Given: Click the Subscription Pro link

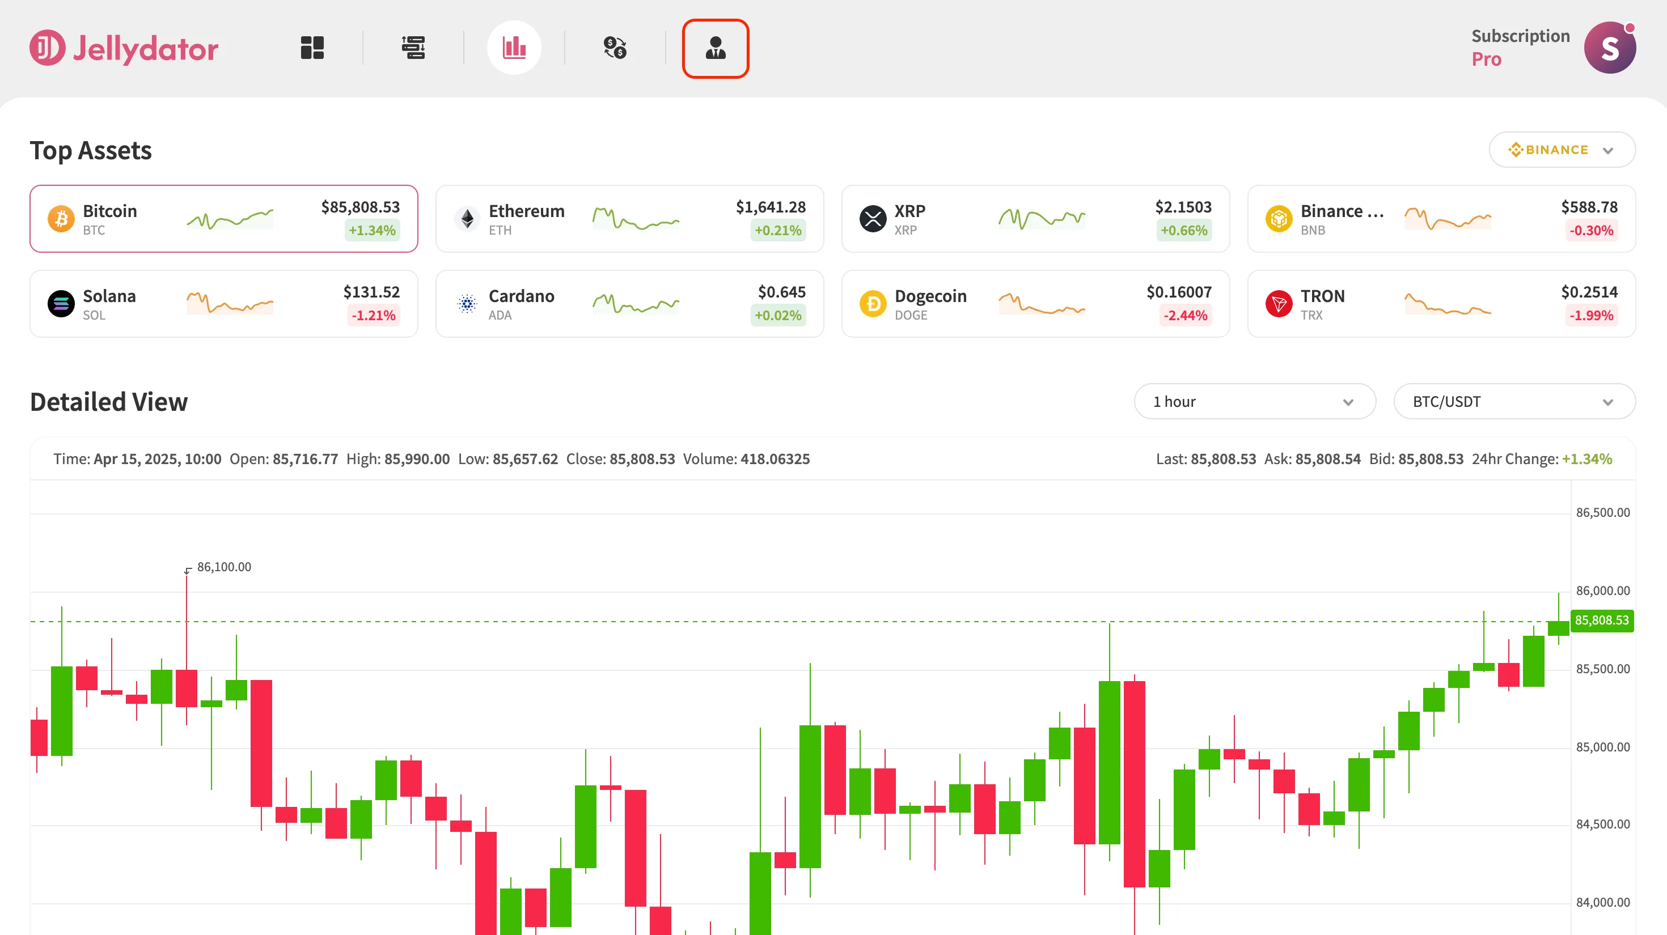Looking at the screenshot, I should point(1520,48).
